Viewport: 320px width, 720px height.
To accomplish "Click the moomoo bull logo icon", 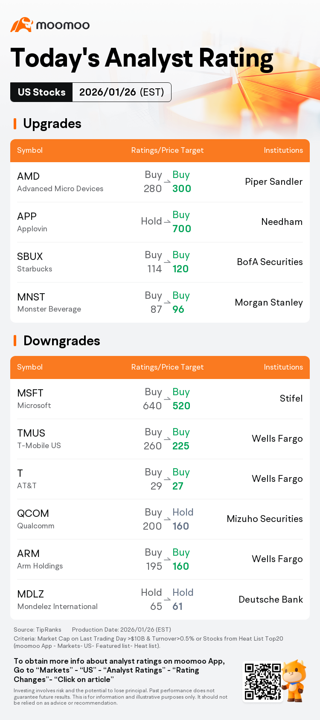I will coord(22,25).
